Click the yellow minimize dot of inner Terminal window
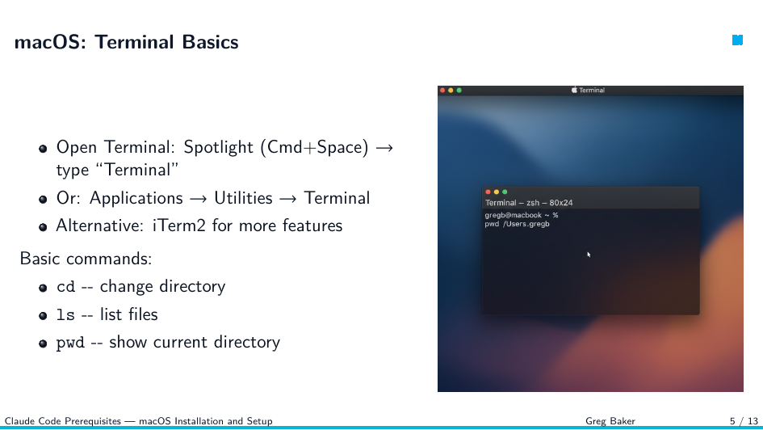The height and width of the screenshot is (430, 763). point(497,192)
